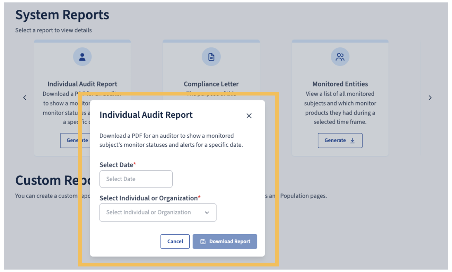Click the Monitored Entities card title
This screenshot has width=452, height=272.
pyautogui.click(x=340, y=84)
